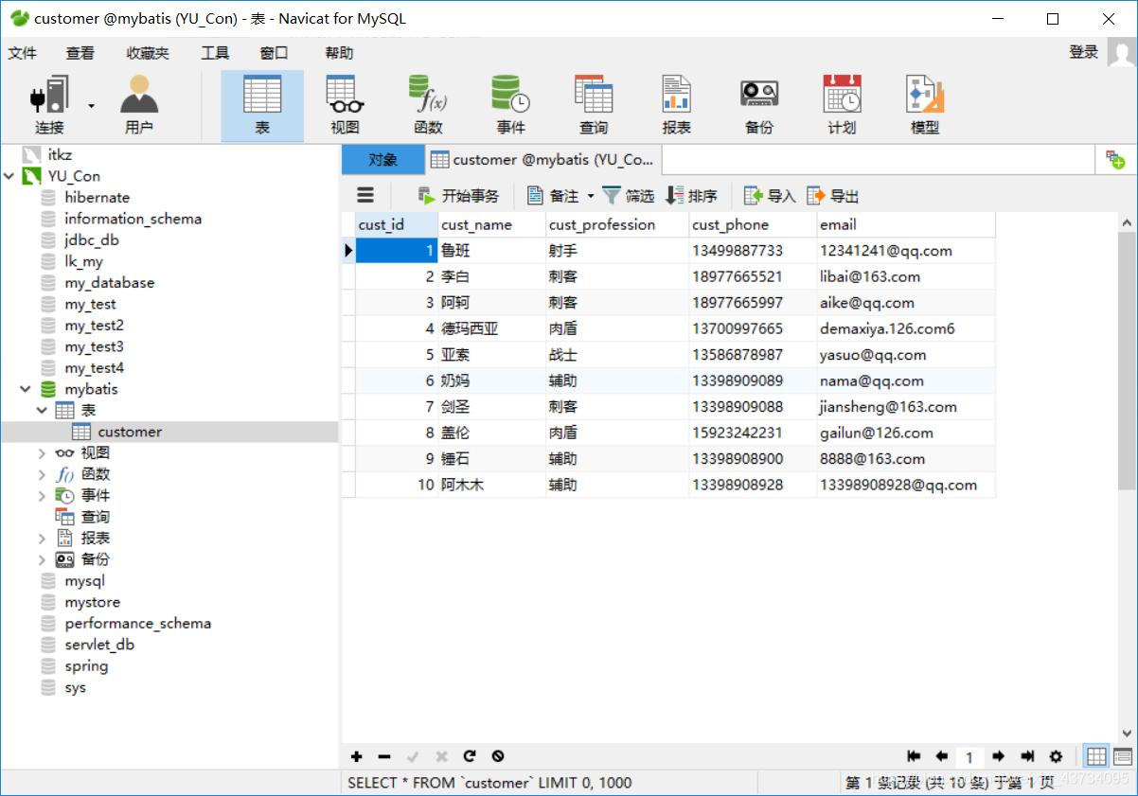This screenshot has width=1138, height=796.
Task: Click the hamburger menu icon above the grid
Action: coord(365,195)
